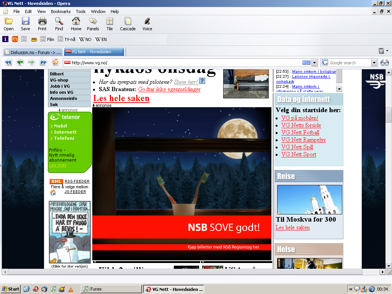
Task: Tile windows using the Tile icon
Action: 109,24
